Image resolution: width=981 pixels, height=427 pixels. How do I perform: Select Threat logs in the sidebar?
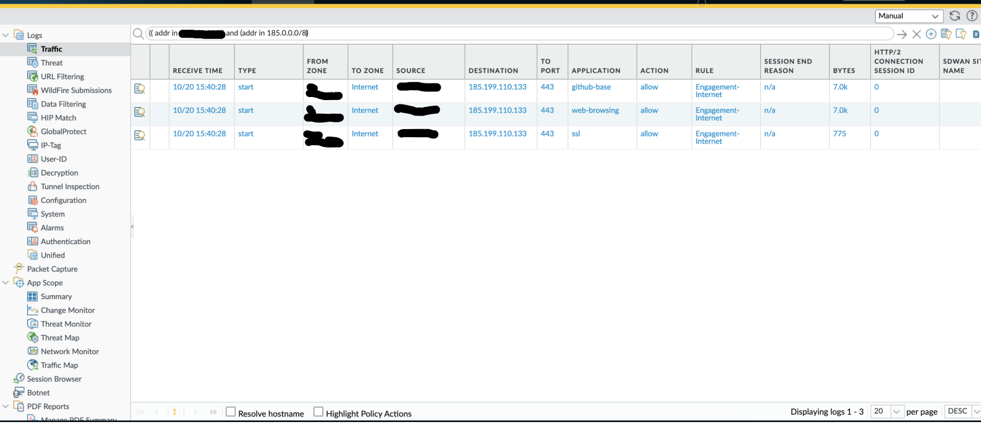pyautogui.click(x=52, y=63)
